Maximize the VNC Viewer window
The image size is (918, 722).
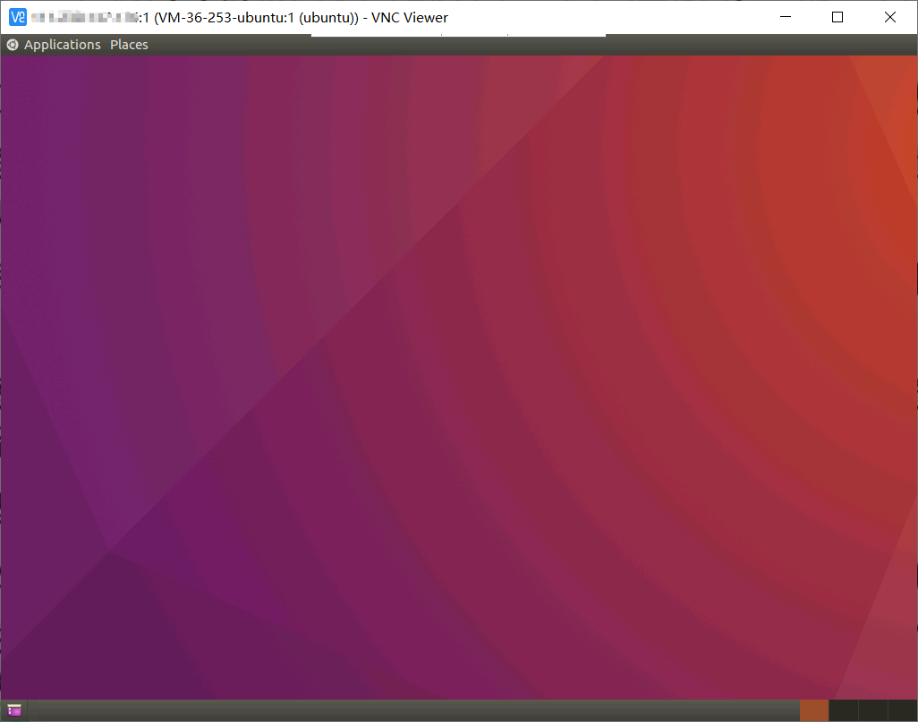pos(837,17)
